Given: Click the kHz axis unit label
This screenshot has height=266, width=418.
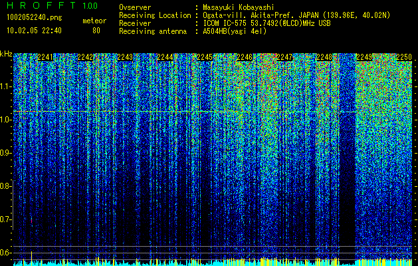Looking at the screenshot, I should tap(6, 54).
